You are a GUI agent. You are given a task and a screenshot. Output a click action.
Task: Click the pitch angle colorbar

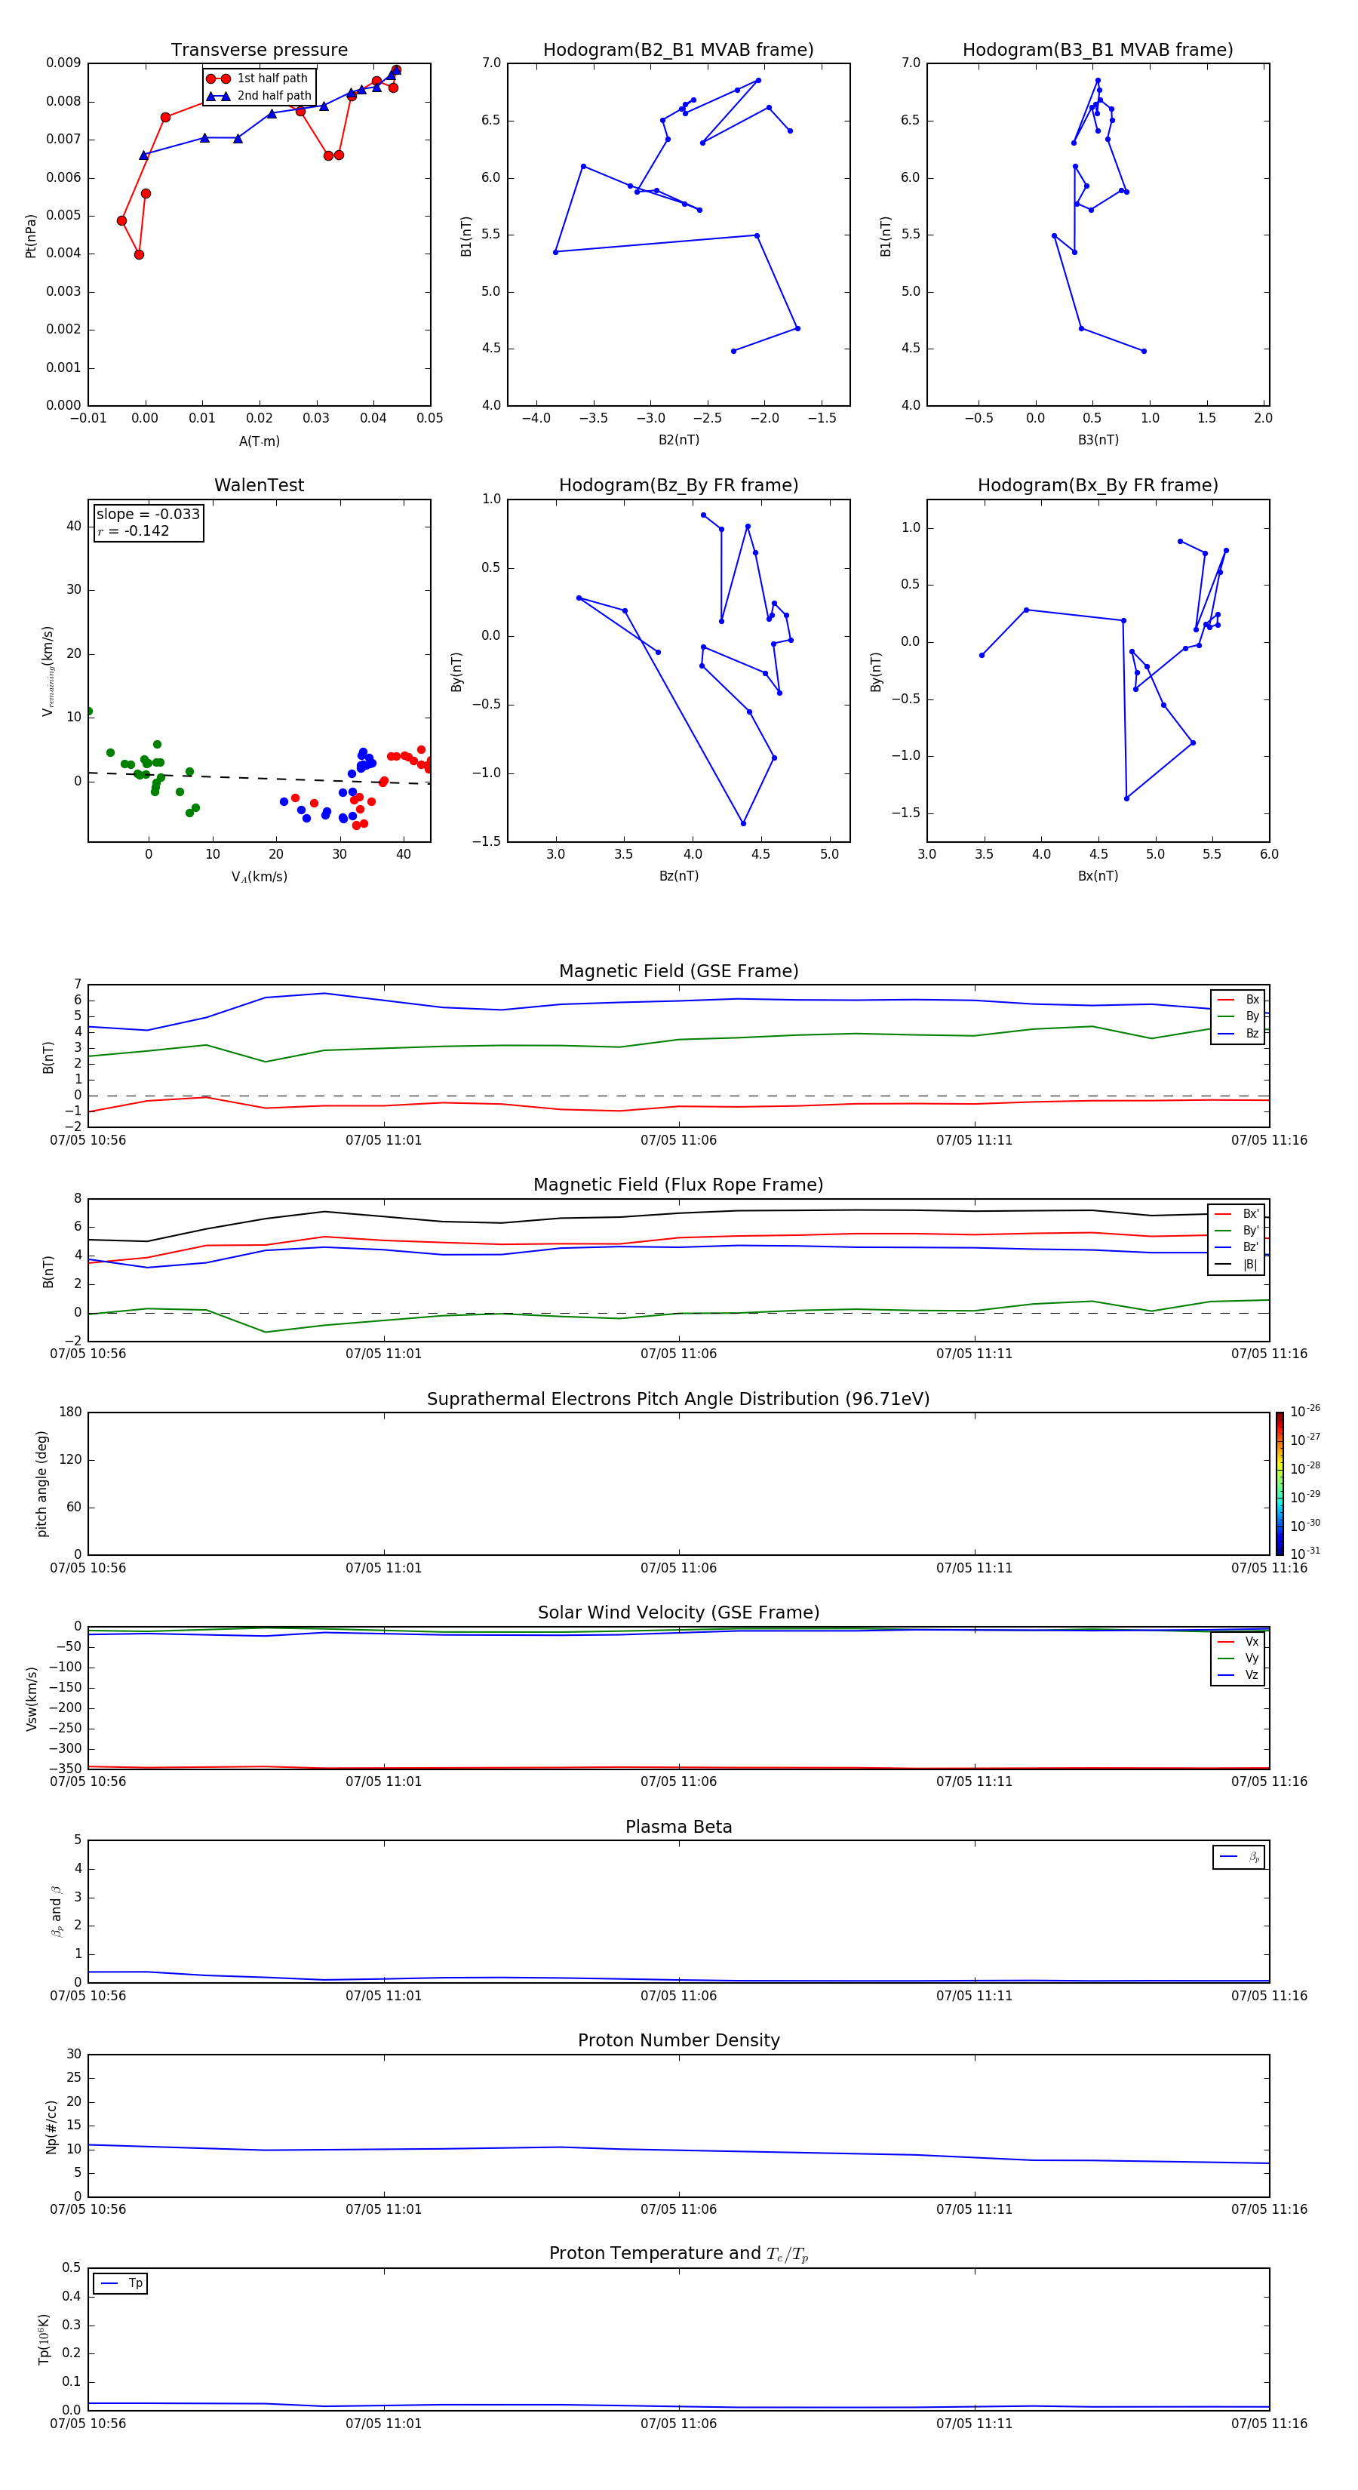[x=1280, y=1483]
